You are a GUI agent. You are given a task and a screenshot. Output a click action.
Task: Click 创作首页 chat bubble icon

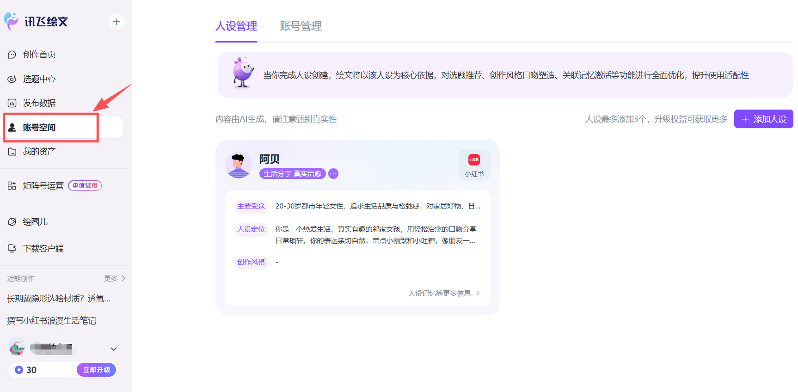pos(12,55)
